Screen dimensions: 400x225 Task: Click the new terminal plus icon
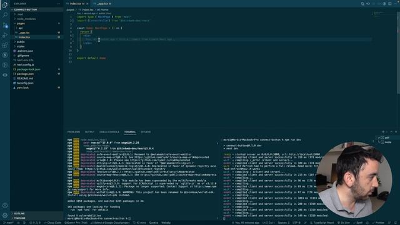383,132
